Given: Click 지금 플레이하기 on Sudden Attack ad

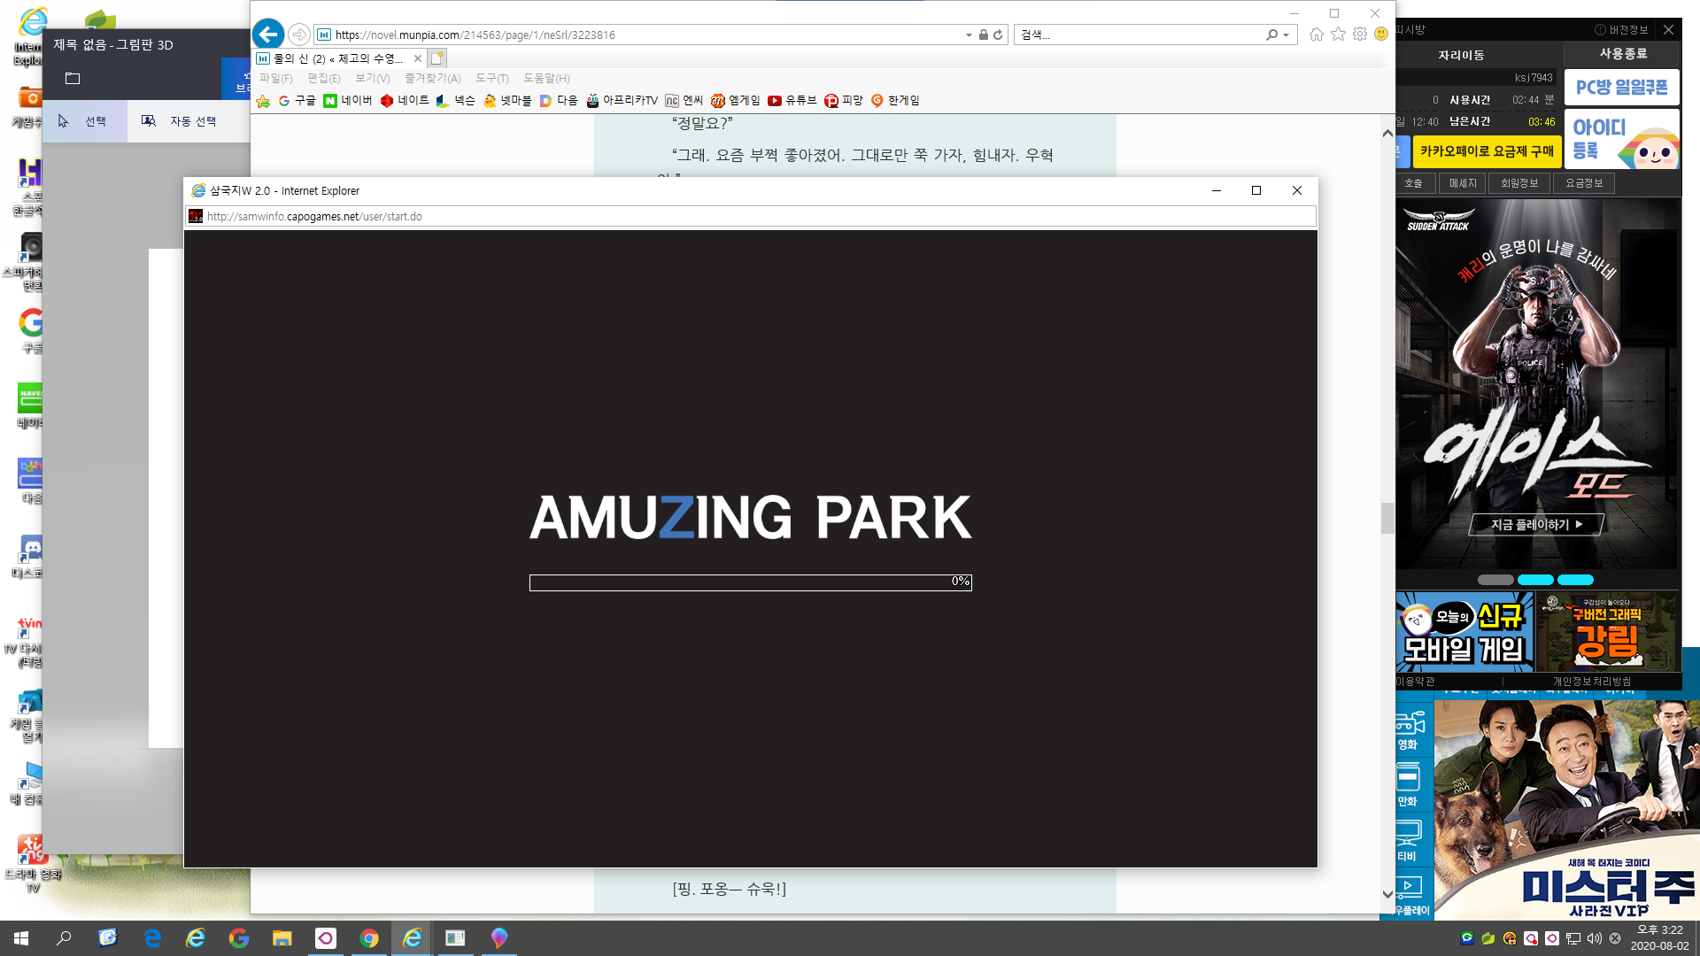Looking at the screenshot, I should [x=1536, y=525].
